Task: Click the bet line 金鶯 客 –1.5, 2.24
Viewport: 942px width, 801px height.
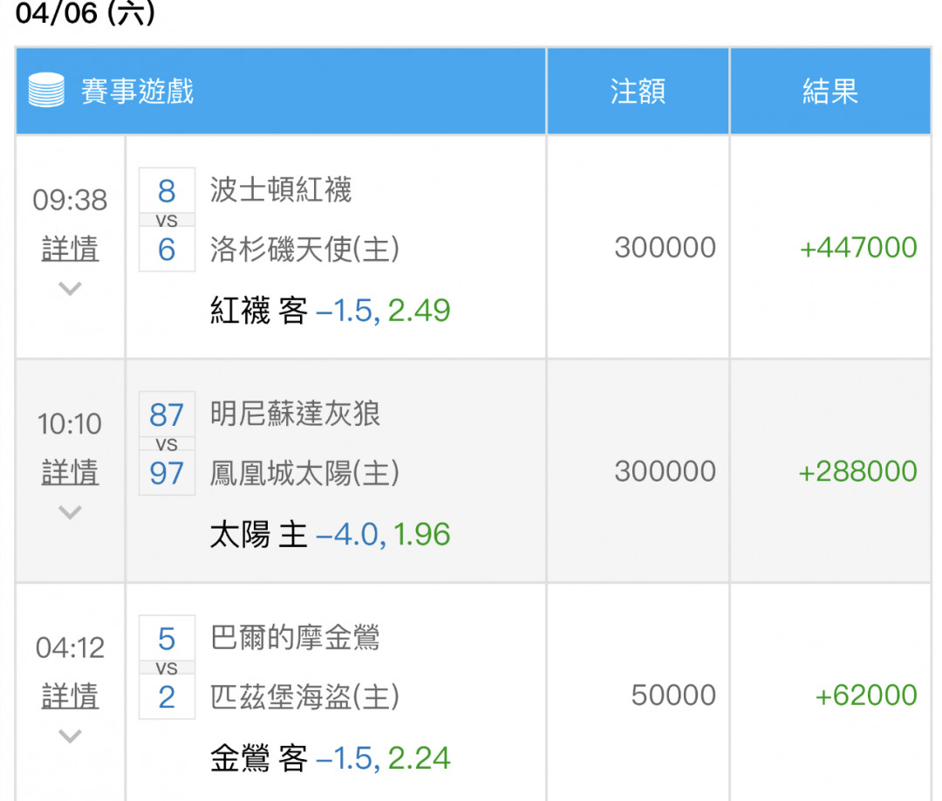Action: pyautogui.click(x=330, y=757)
